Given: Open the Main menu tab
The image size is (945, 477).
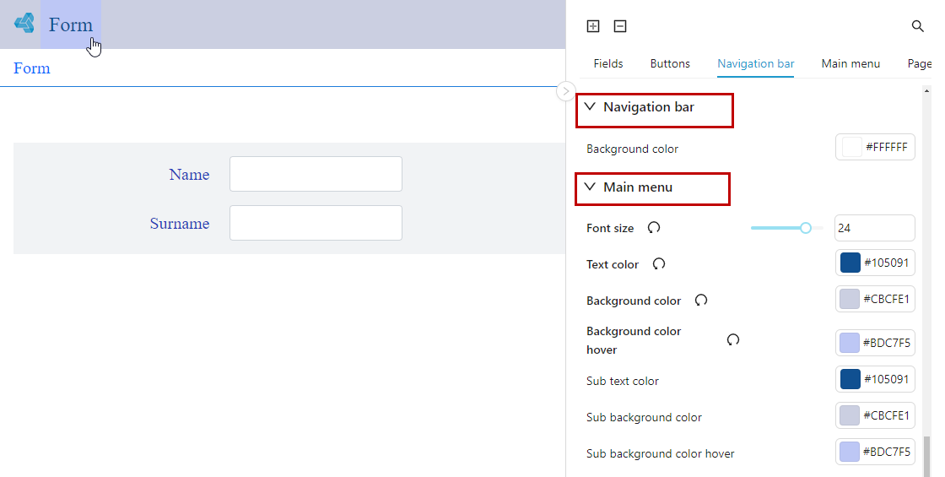Looking at the screenshot, I should (850, 63).
